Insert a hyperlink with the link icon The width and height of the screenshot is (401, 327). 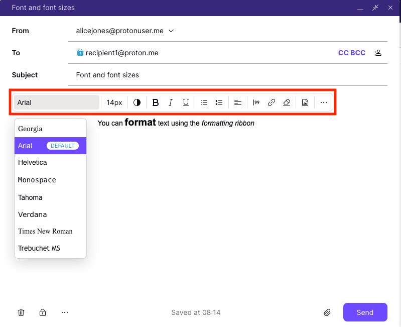[272, 102]
